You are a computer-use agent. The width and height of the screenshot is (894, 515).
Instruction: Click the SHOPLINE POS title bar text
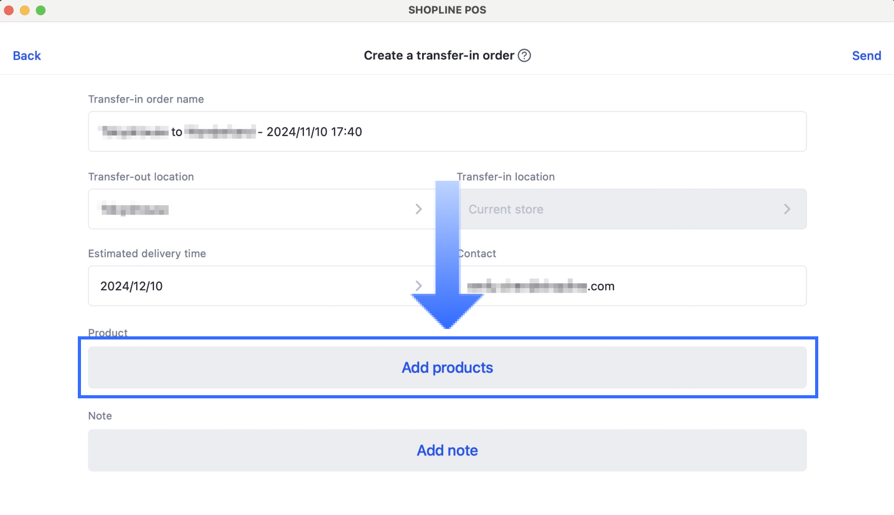pyautogui.click(x=447, y=10)
